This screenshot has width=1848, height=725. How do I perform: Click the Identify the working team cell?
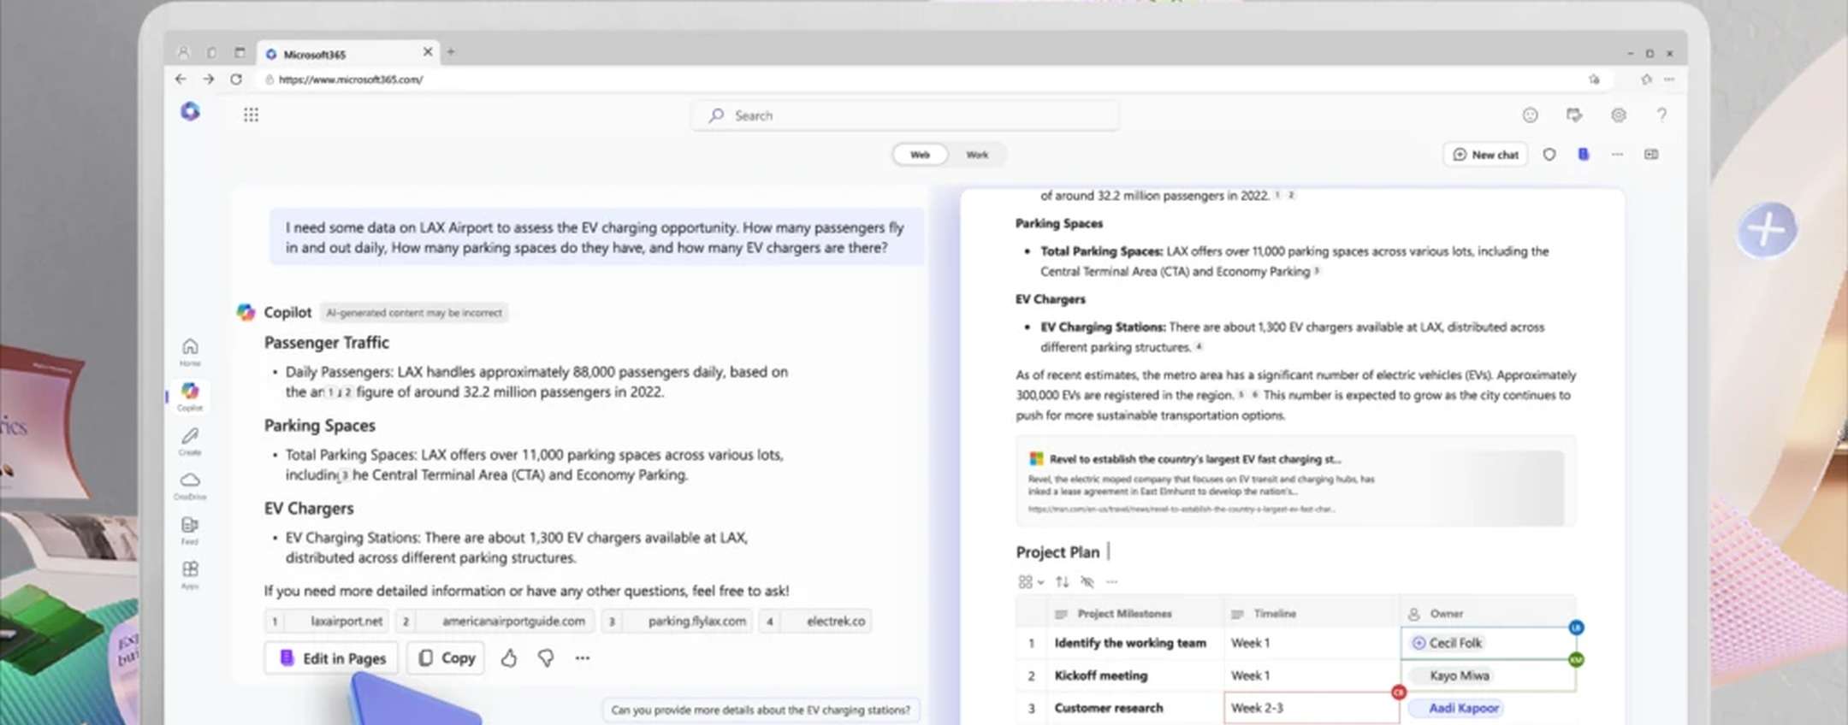pyautogui.click(x=1134, y=643)
